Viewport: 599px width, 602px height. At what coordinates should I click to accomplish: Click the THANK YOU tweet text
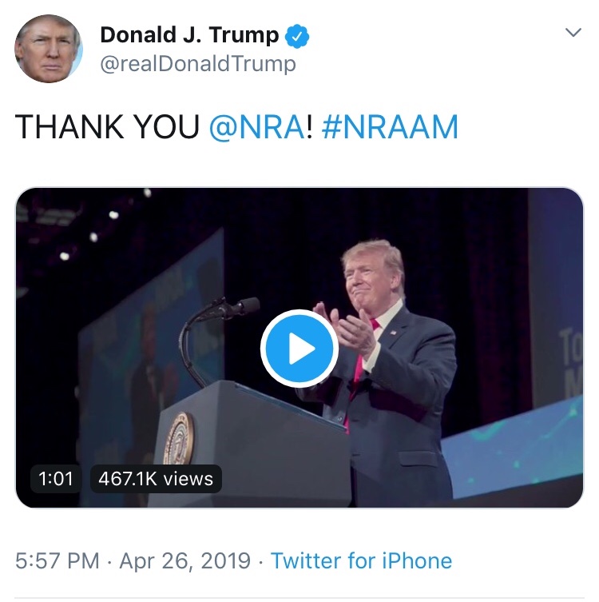pos(107,127)
